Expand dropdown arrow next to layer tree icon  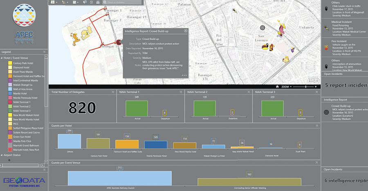coord(67,2)
